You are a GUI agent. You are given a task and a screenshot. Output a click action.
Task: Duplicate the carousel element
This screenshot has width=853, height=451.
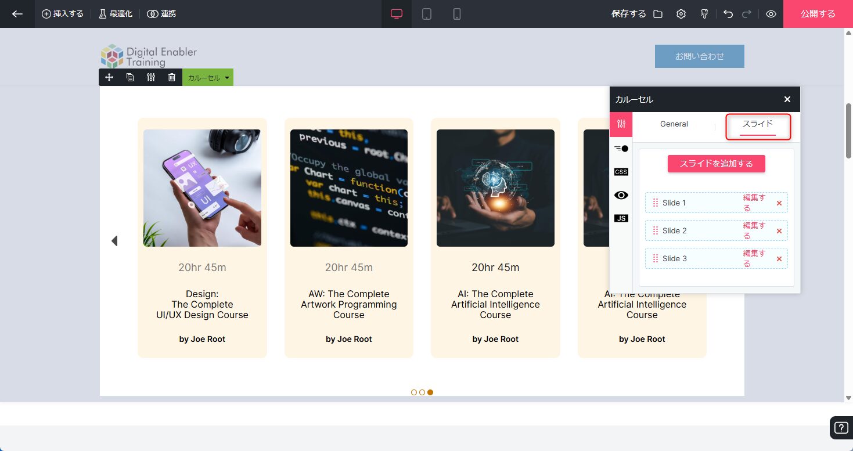(130, 77)
